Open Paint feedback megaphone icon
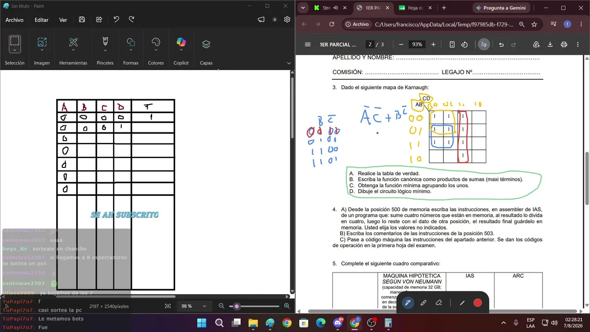The image size is (590, 332). (261, 19)
